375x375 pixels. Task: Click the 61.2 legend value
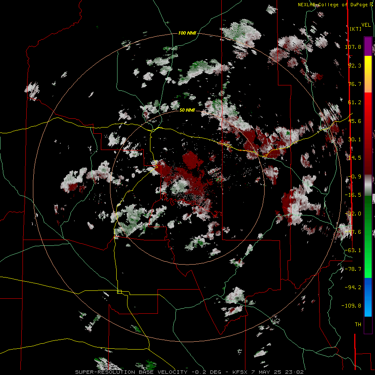tap(355, 102)
